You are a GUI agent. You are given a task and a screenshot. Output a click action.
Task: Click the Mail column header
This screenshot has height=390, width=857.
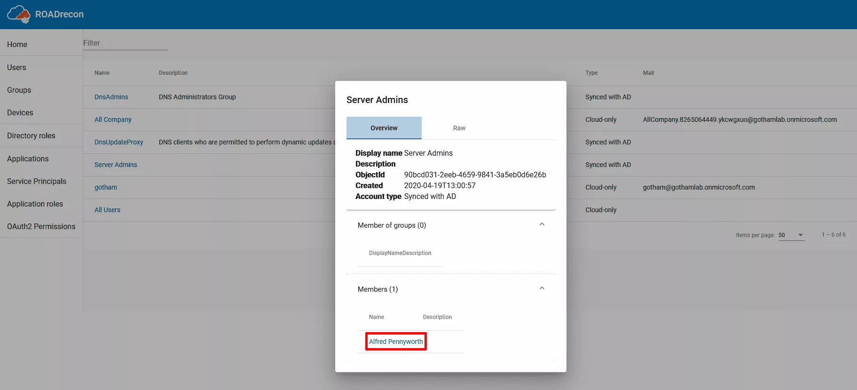[648, 73]
